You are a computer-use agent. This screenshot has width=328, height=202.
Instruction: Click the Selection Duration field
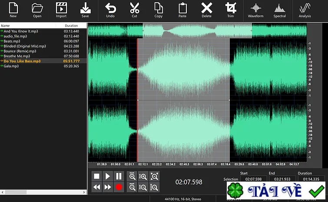pos(311,179)
